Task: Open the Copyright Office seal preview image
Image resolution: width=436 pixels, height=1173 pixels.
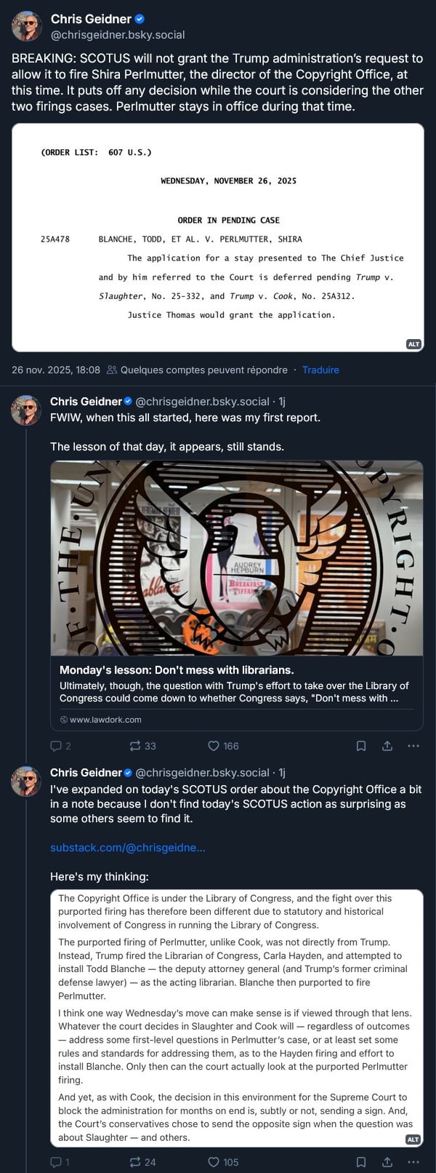Action: [x=236, y=558]
